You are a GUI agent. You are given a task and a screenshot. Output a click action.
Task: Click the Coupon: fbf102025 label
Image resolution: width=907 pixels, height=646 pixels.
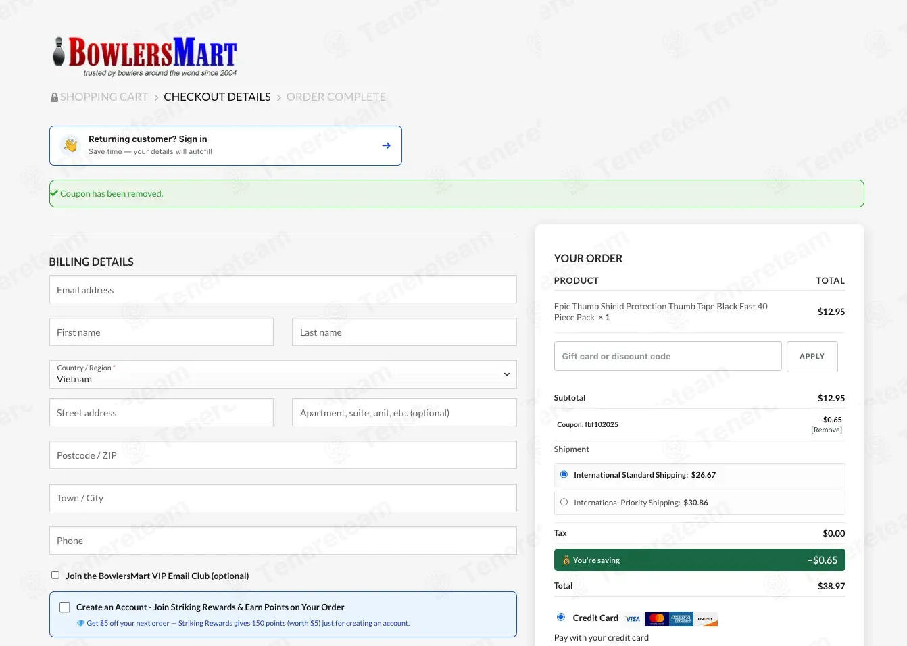point(587,424)
